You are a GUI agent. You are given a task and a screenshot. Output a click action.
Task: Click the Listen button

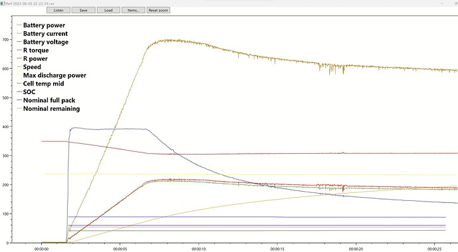tap(58, 10)
